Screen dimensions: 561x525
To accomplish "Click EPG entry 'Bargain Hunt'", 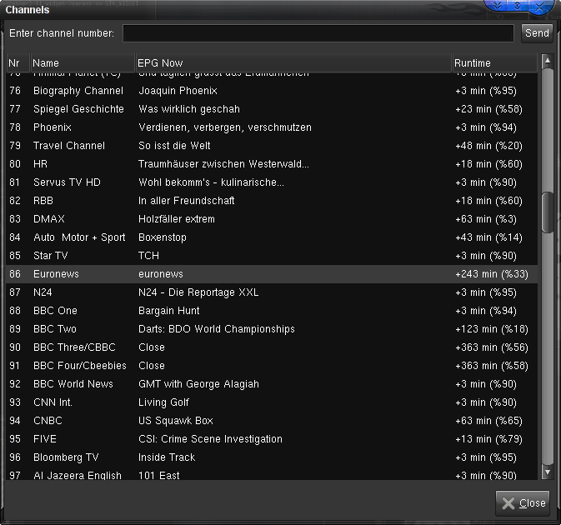I will [169, 311].
